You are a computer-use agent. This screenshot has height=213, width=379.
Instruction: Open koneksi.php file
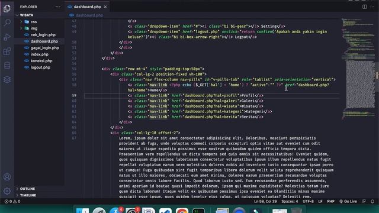click(x=41, y=61)
